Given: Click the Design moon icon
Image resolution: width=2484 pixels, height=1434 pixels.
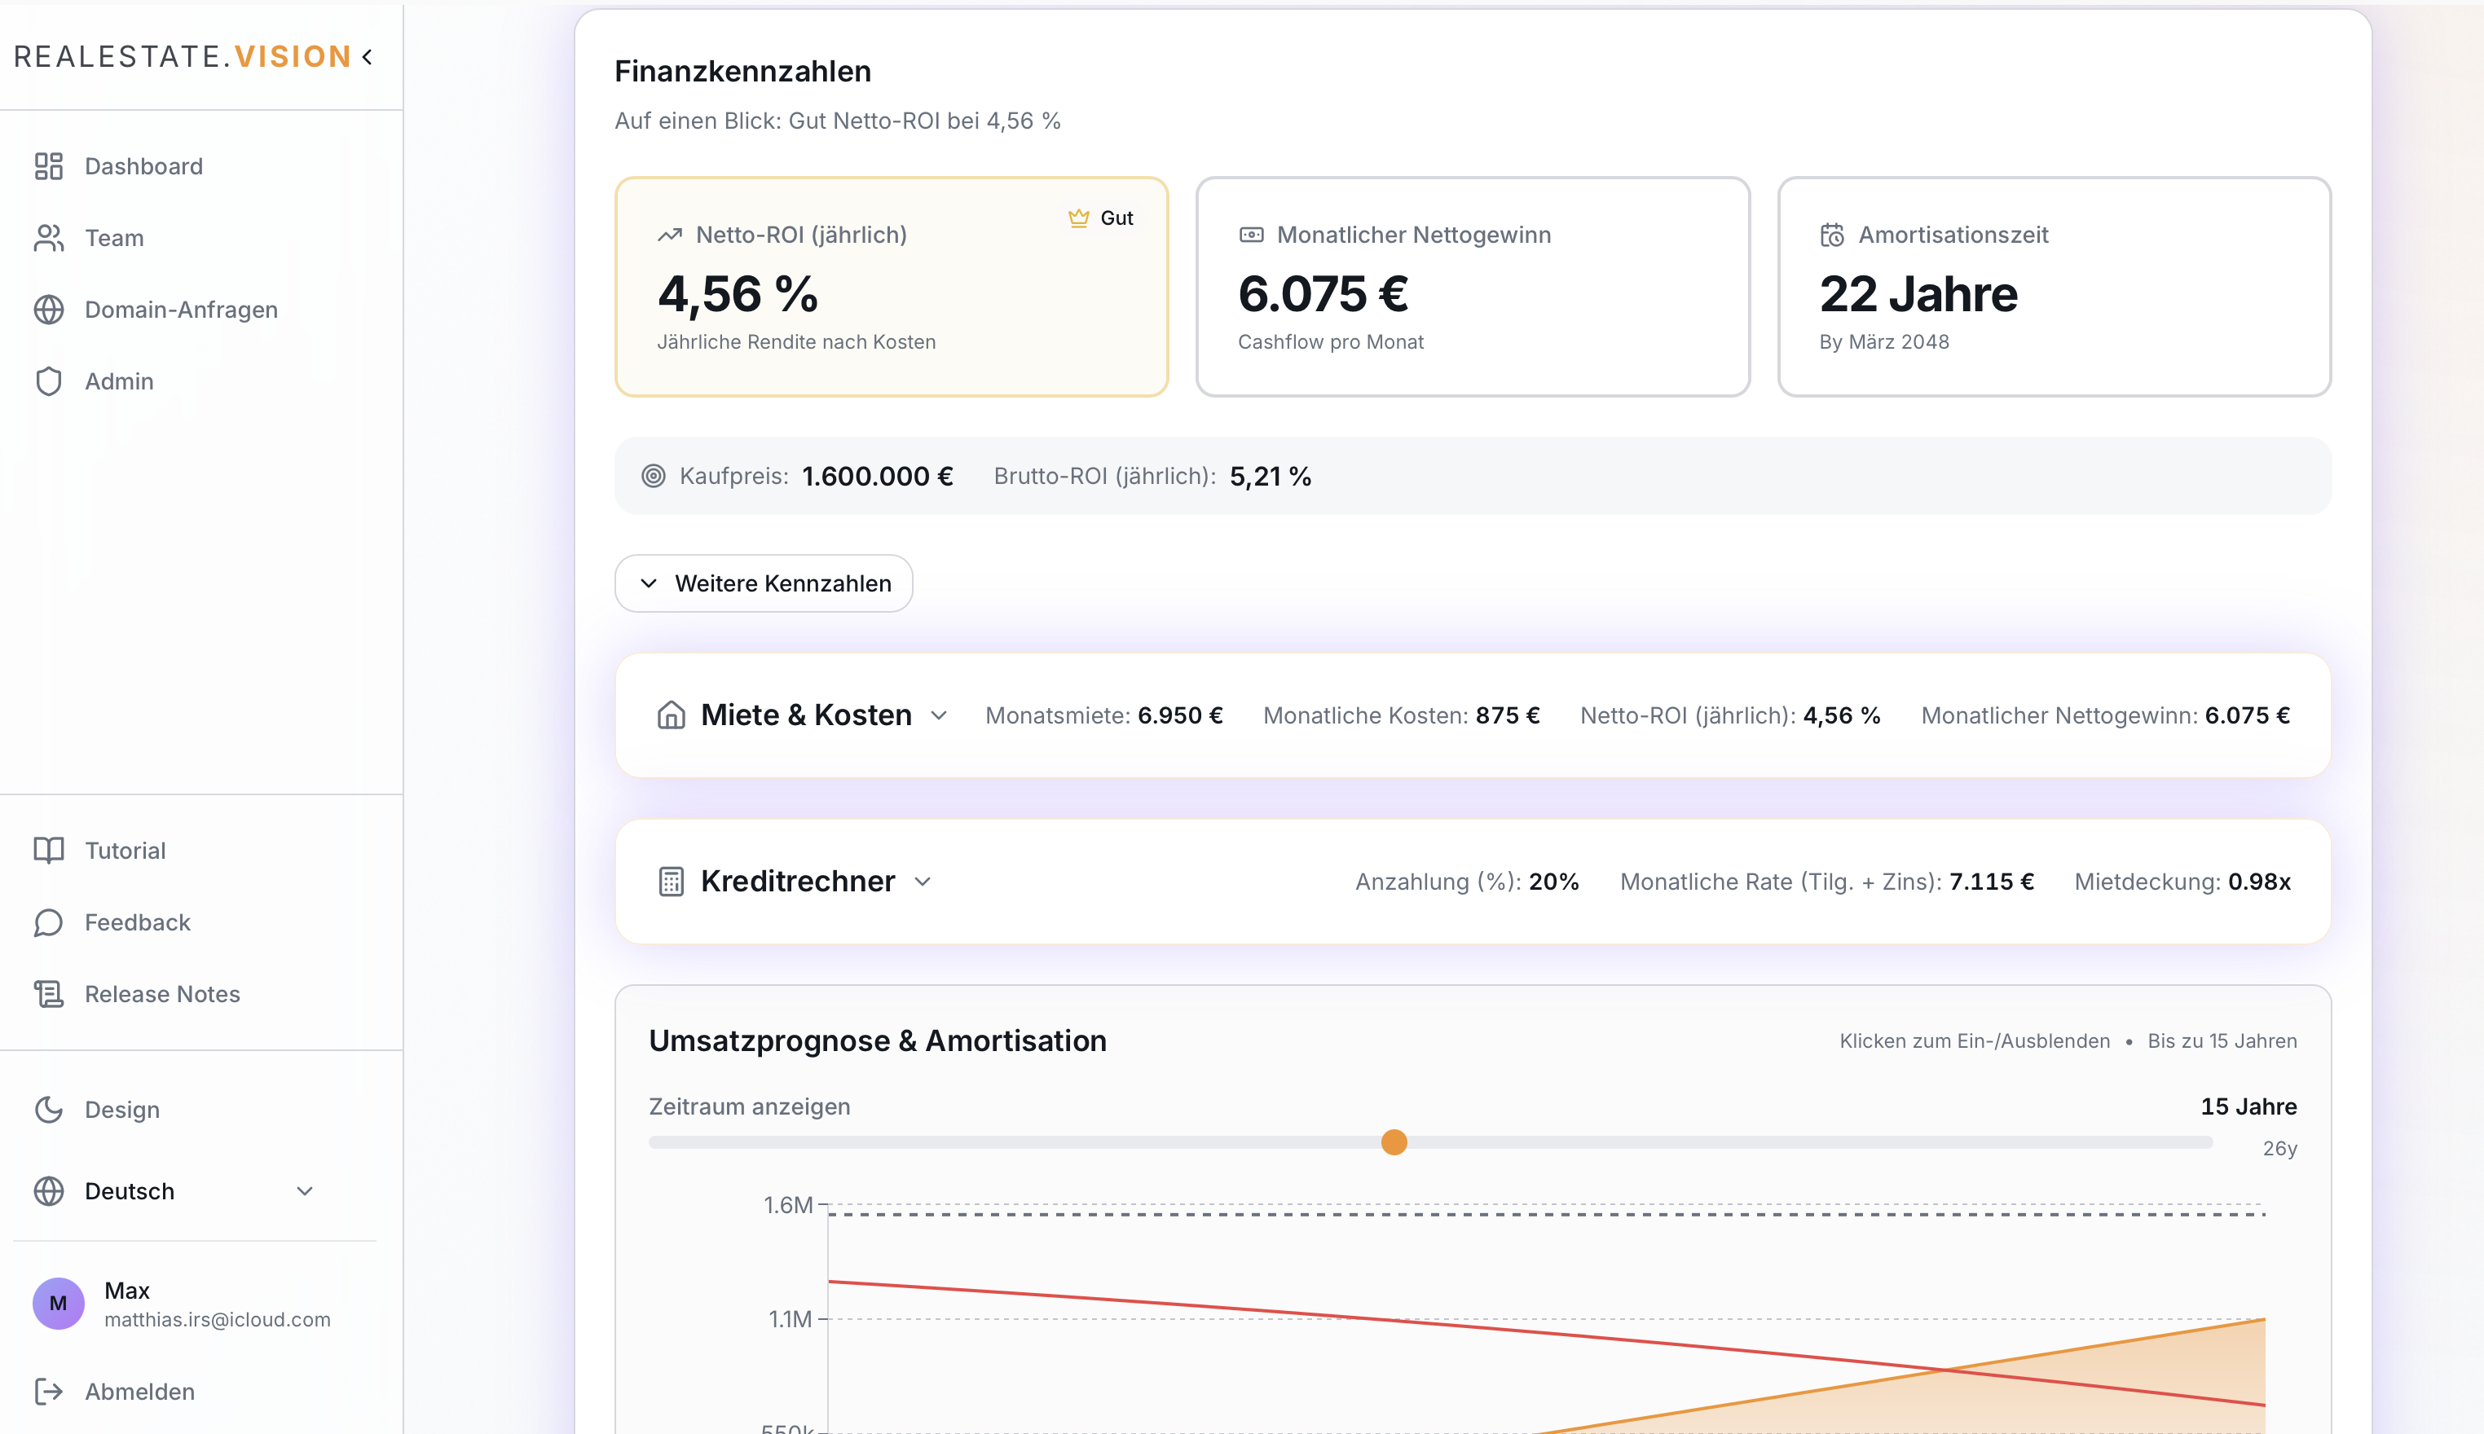Looking at the screenshot, I should (x=49, y=1109).
